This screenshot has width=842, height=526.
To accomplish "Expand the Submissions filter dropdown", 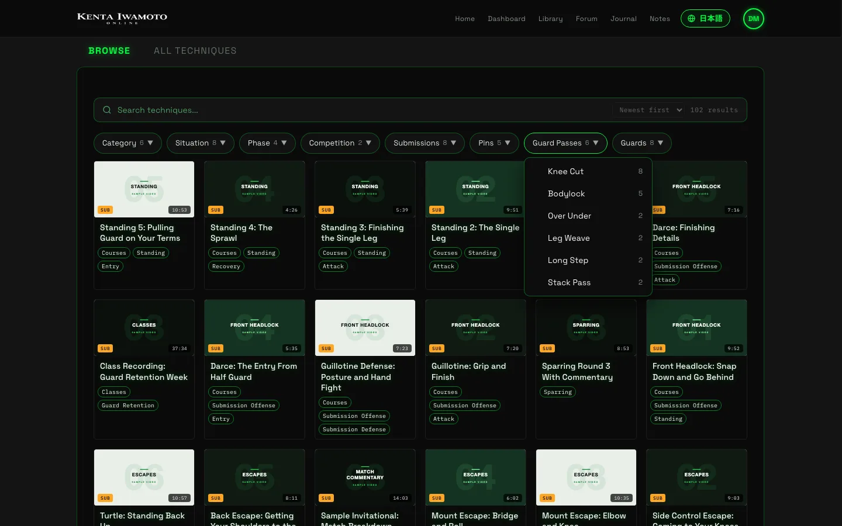I will pos(425,143).
